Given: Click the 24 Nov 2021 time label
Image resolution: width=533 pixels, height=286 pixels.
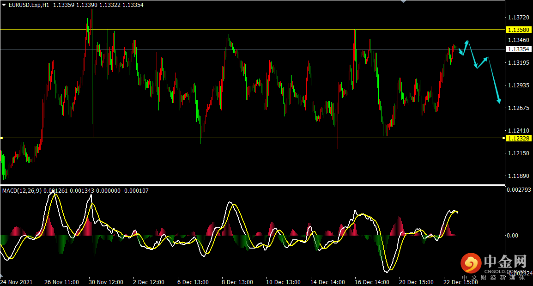Looking at the screenshot, I should point(17,282).
